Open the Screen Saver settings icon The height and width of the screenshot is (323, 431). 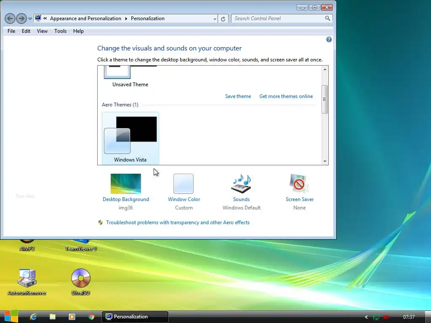299,184
